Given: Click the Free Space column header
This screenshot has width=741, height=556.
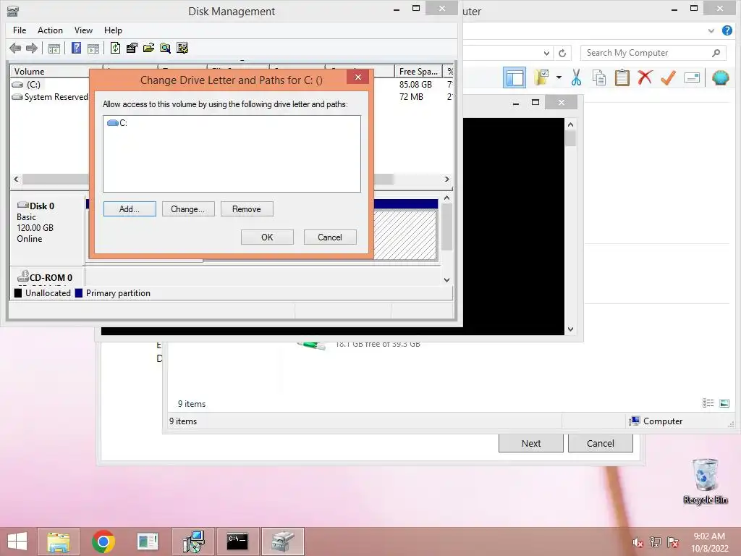Looking at the screenshot, I should (418, 72).
